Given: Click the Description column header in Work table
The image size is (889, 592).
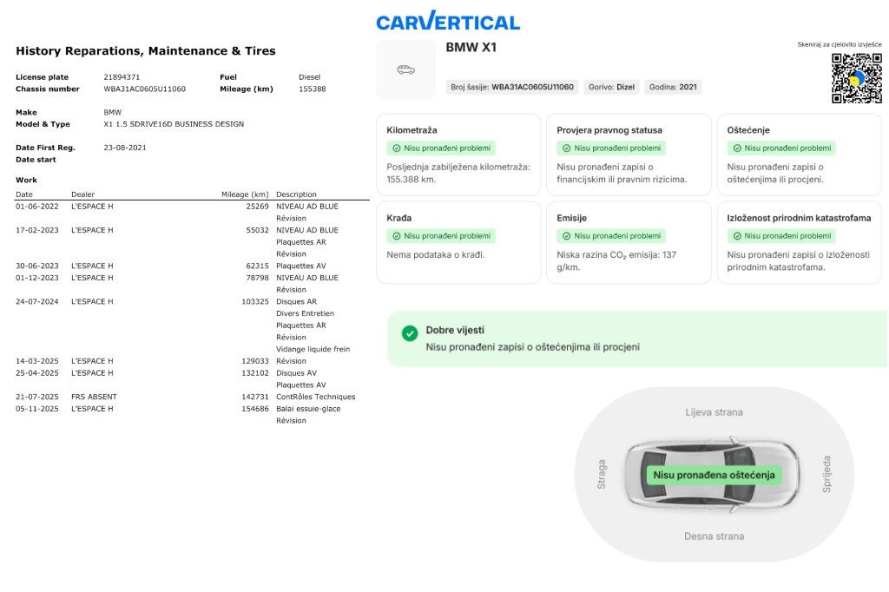Looking at the screenshot, I should [x=296, y=194].
